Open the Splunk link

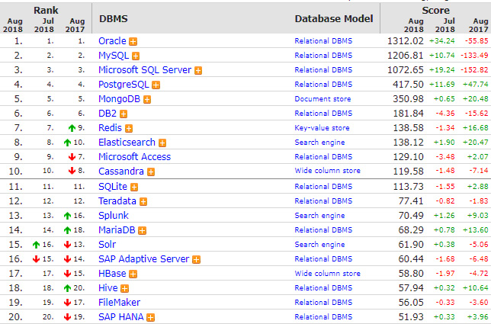[x=114, y=216]
